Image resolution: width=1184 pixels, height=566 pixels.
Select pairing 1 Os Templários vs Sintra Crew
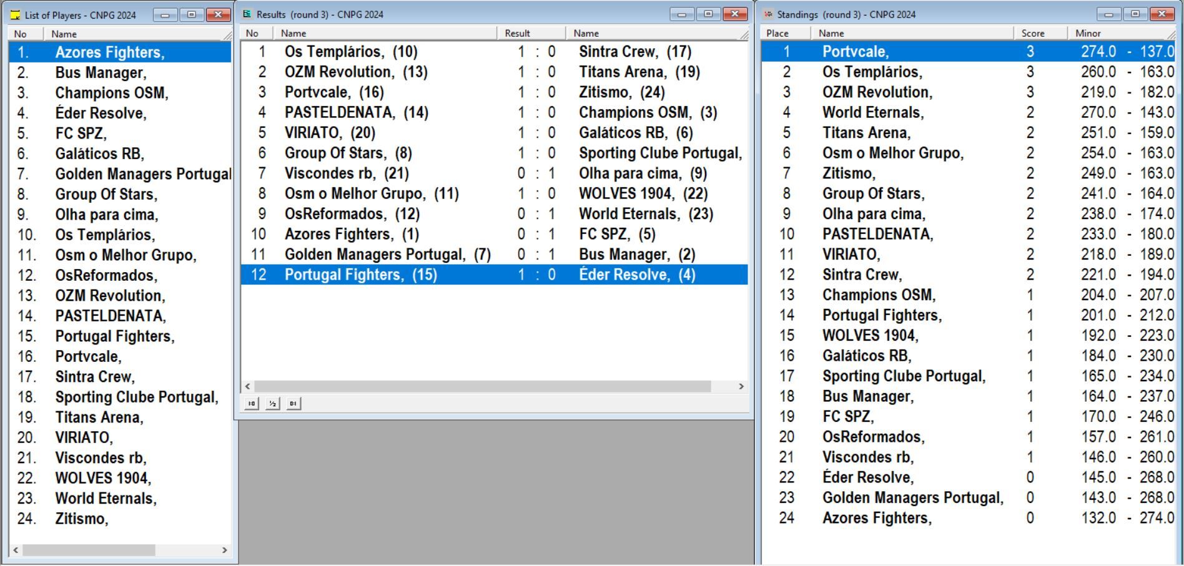[x=494, y=51]
